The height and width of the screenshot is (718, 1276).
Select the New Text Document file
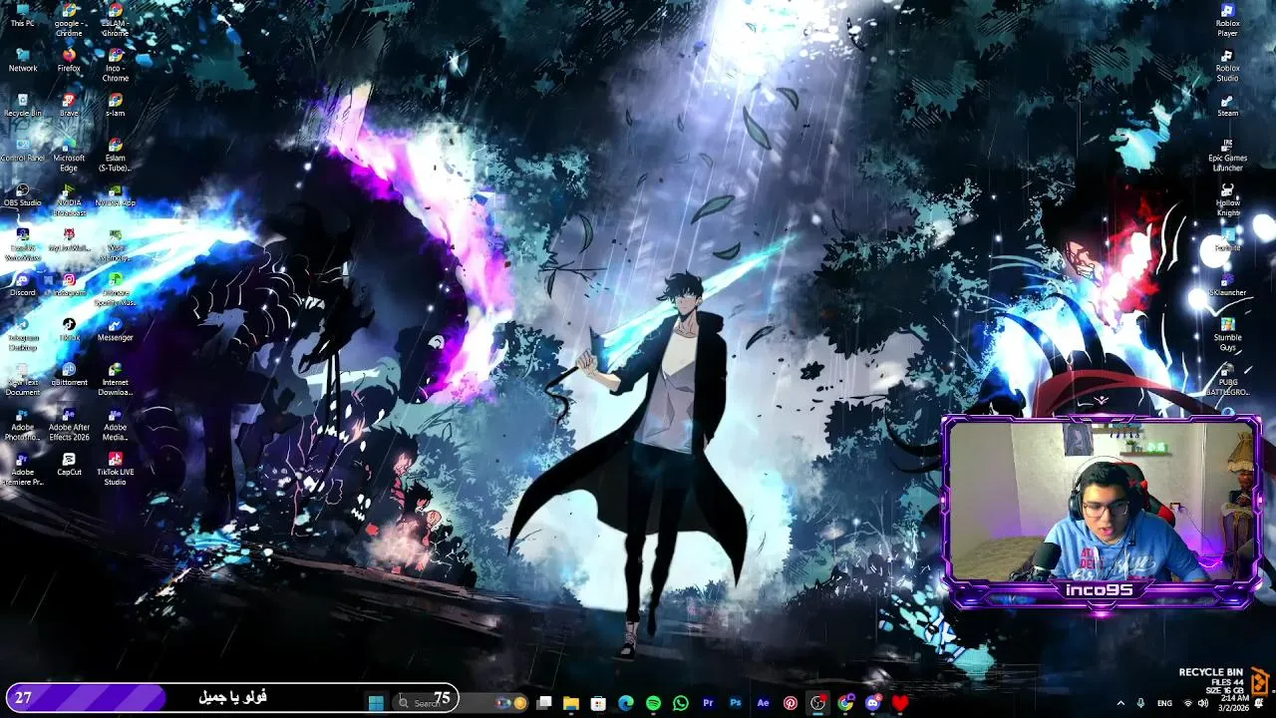tap(22, 379)
